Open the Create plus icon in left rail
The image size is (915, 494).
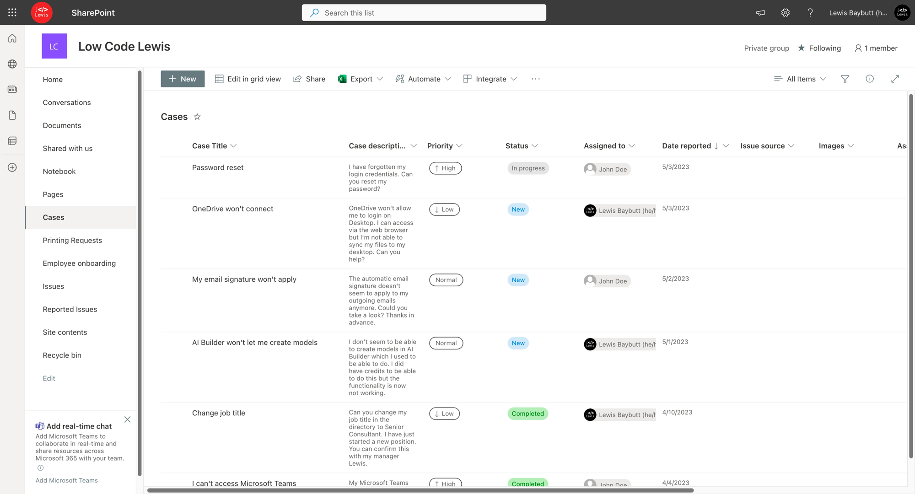pyautogui.click(x=12, y=167)
